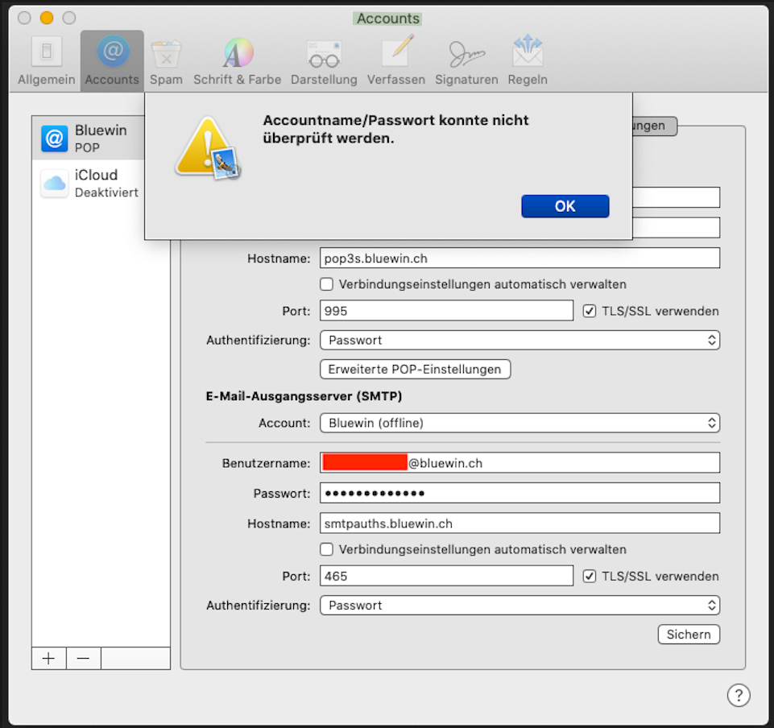Click the Sichern button
Viewport: 774px width, 728px height.
click(688, 635)
